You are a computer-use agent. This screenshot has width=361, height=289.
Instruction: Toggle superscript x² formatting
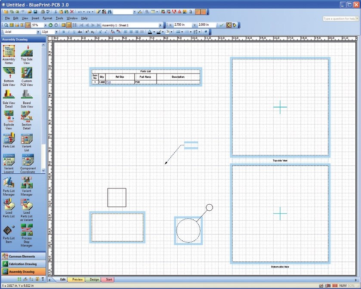[x=87, y=32]
